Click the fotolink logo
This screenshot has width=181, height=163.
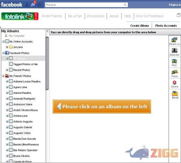[20, 16]
